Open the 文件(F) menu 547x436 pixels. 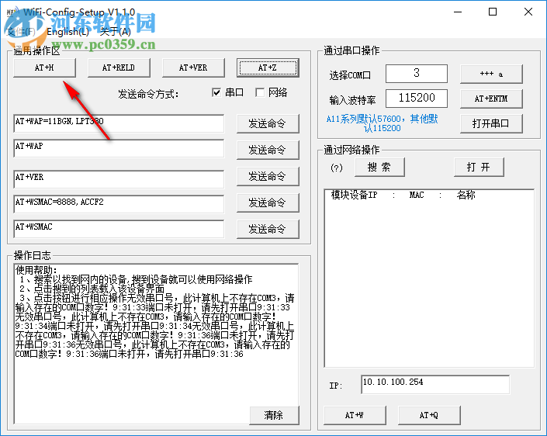pyautogui.click(x=21, y=32)
